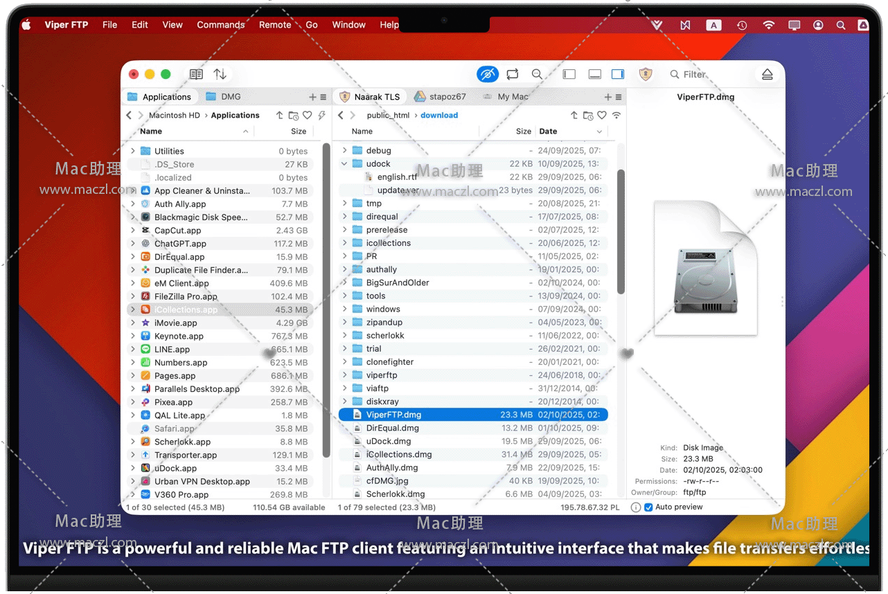
Task: Open the bookmarks book icon in toolbar
Action: click(x=196, y=74)
